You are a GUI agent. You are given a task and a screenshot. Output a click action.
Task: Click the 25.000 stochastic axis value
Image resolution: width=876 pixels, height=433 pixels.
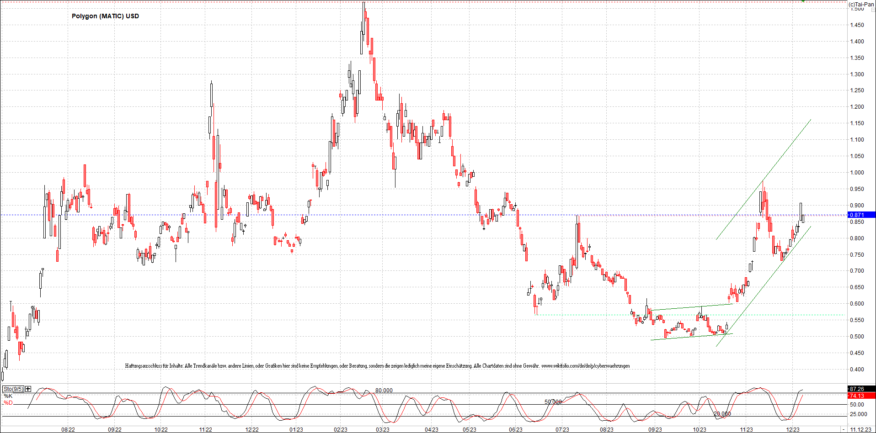coord(858,414)
